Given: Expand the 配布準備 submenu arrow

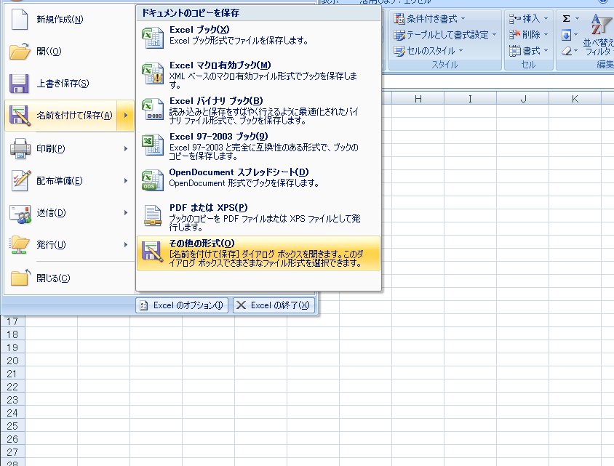Looking at the screenshot, I should [x=126, y=181].
